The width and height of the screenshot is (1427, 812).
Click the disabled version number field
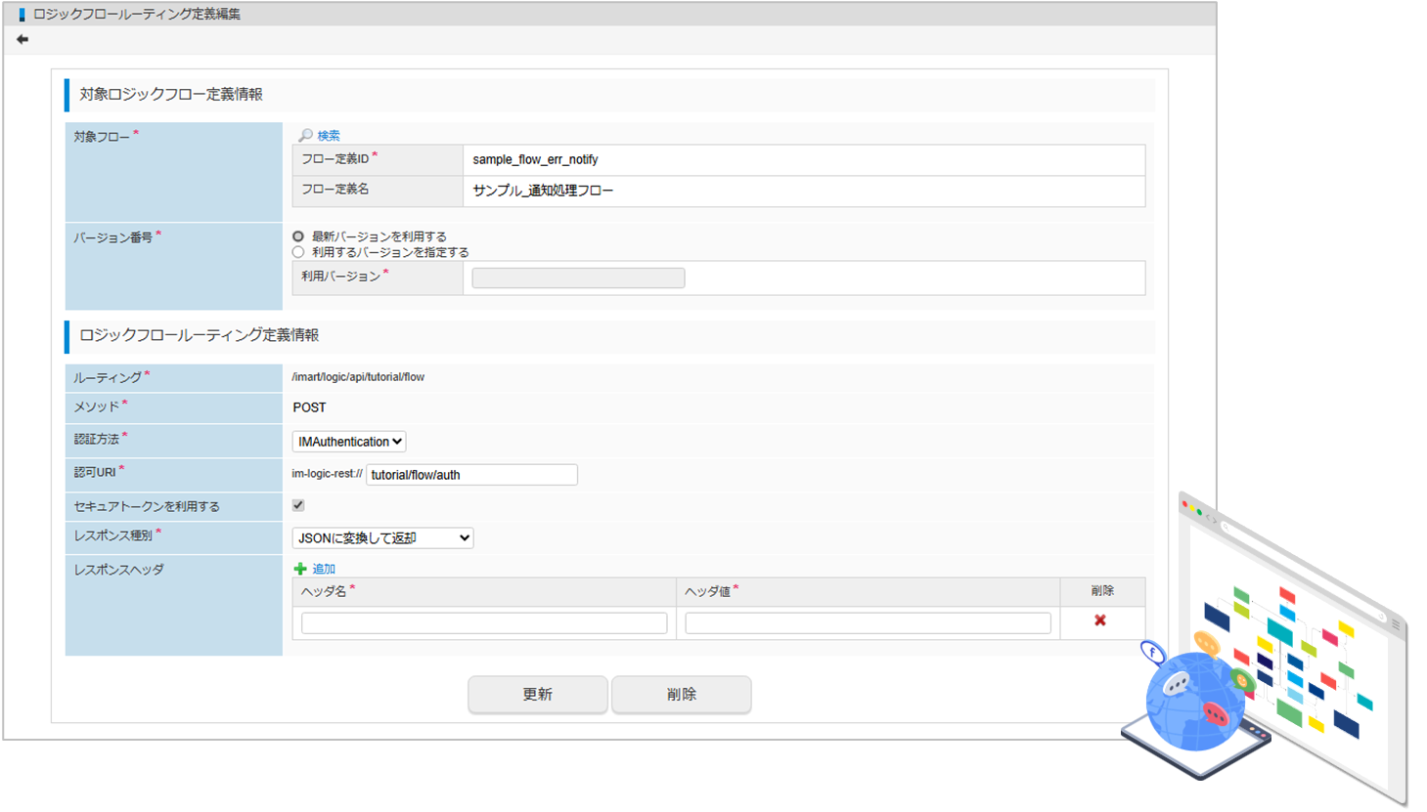[578, 278]
